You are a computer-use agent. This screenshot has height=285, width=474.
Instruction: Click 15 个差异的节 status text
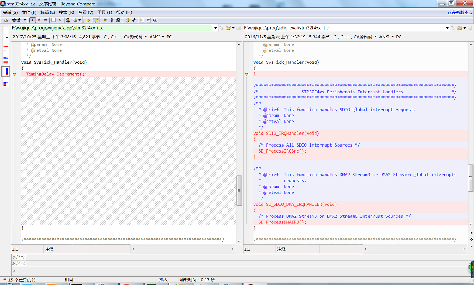22,280
